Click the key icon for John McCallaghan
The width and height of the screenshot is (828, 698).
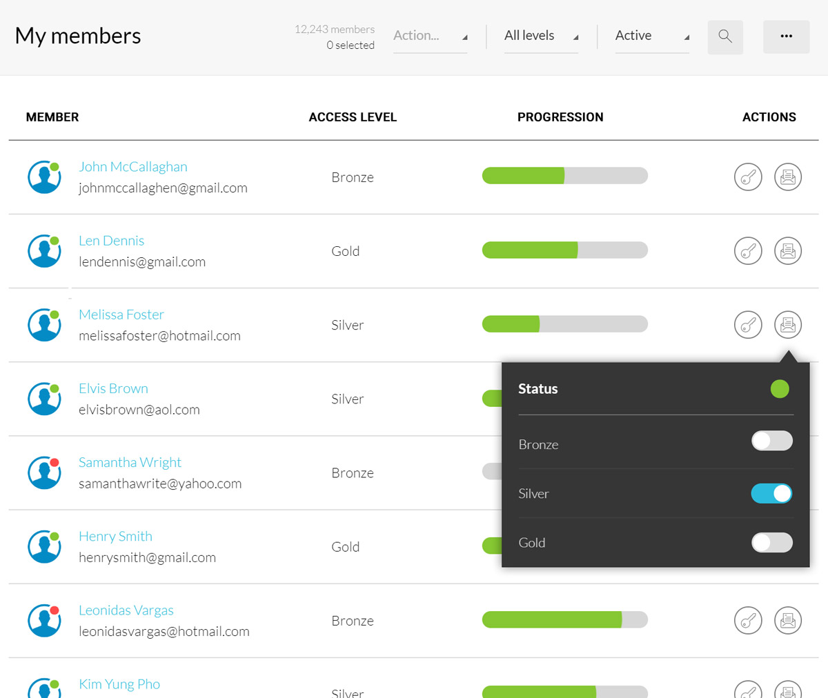point(748,177)
